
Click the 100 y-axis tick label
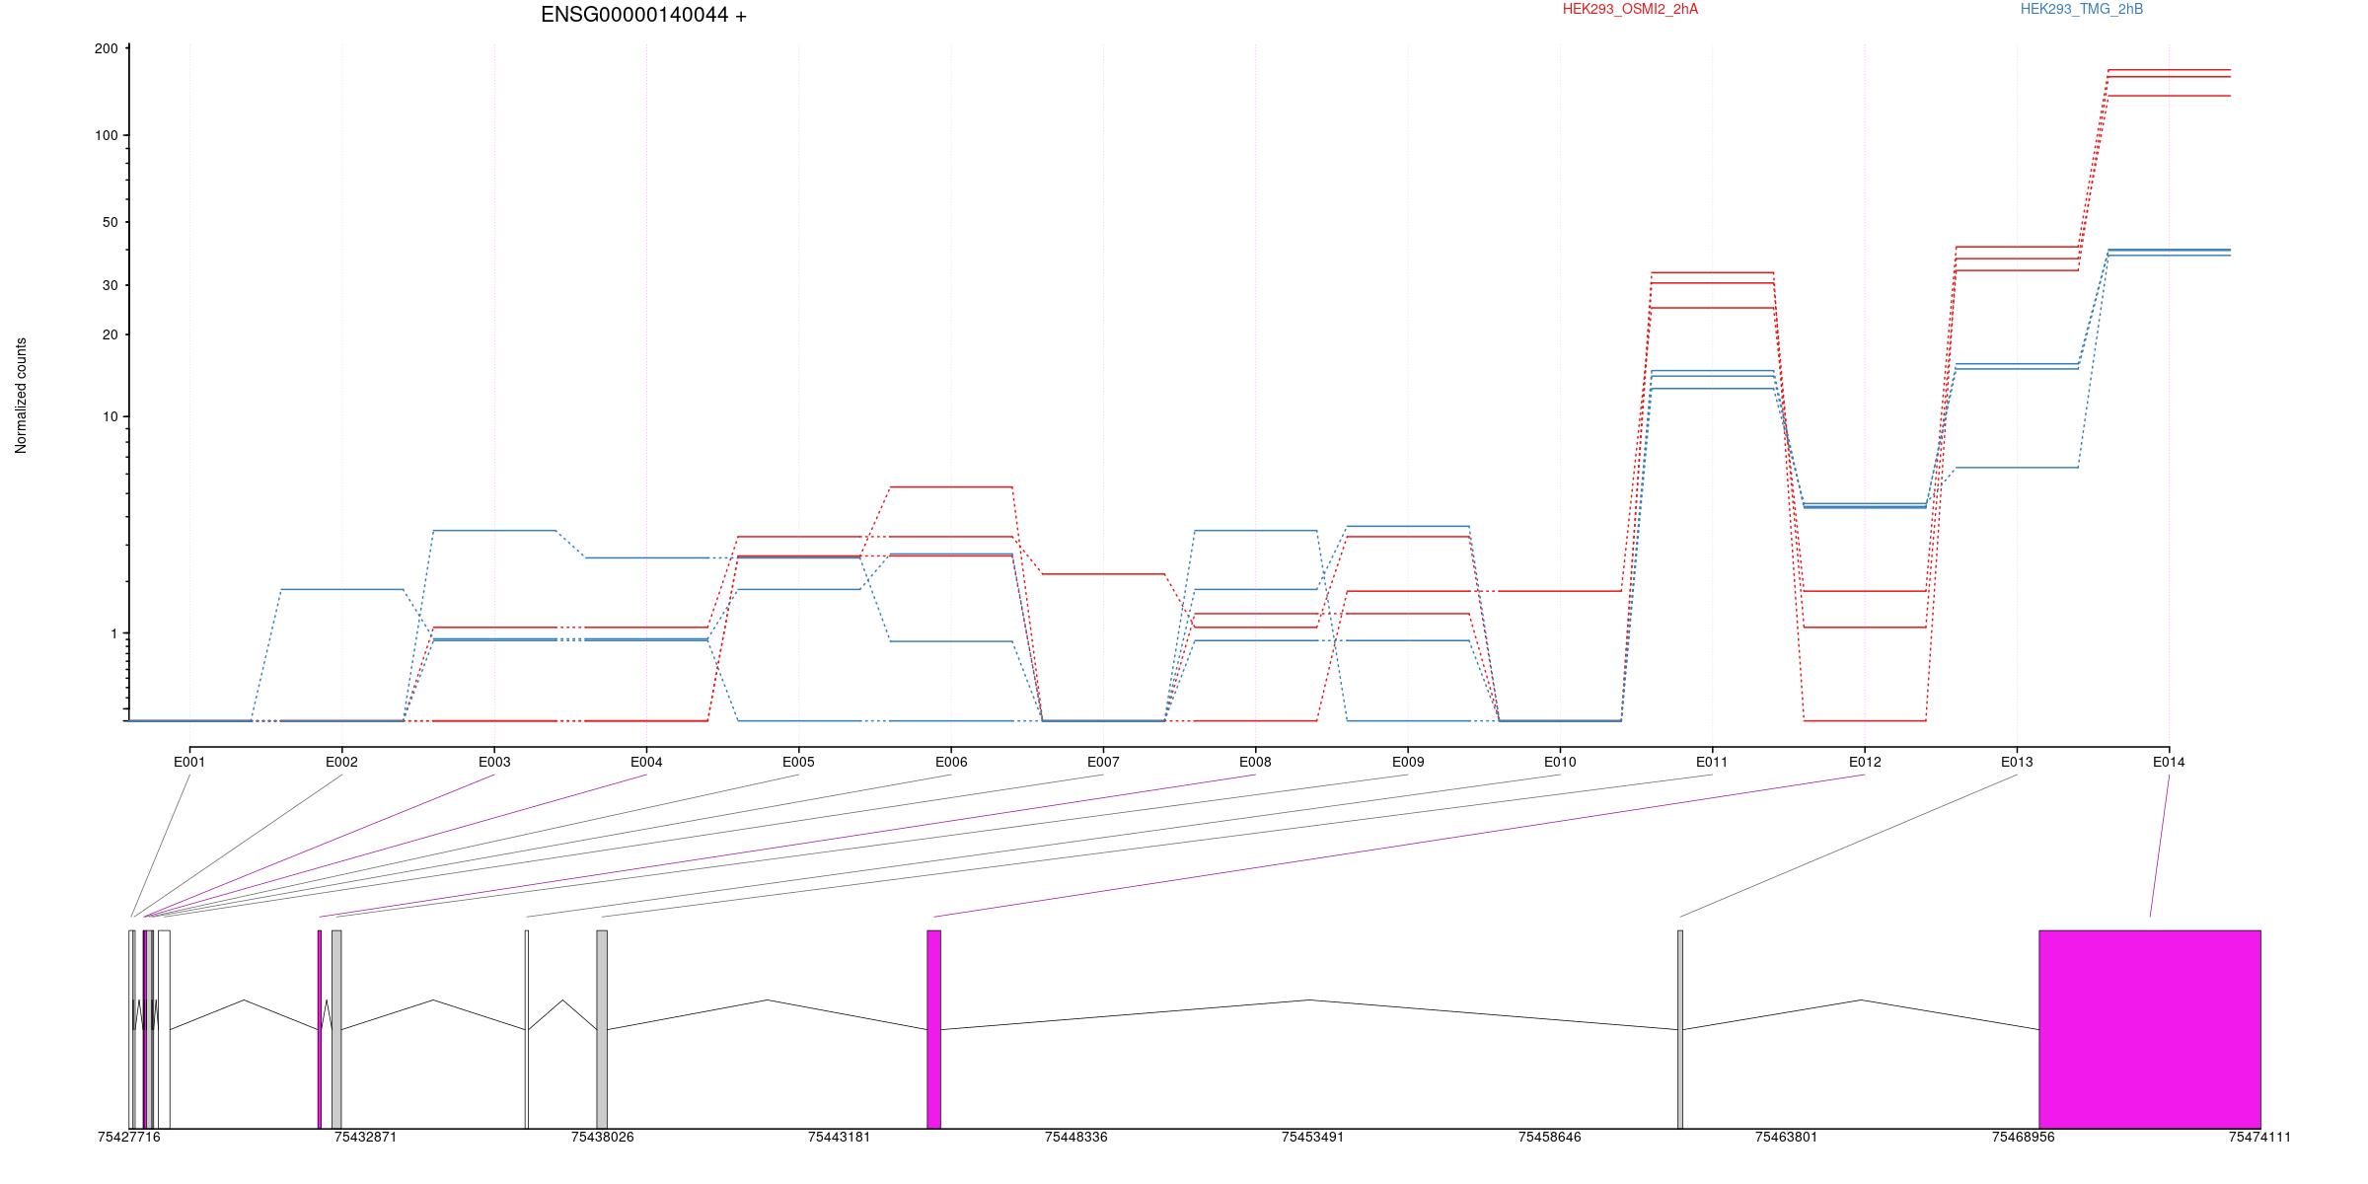tap(107, 135)
